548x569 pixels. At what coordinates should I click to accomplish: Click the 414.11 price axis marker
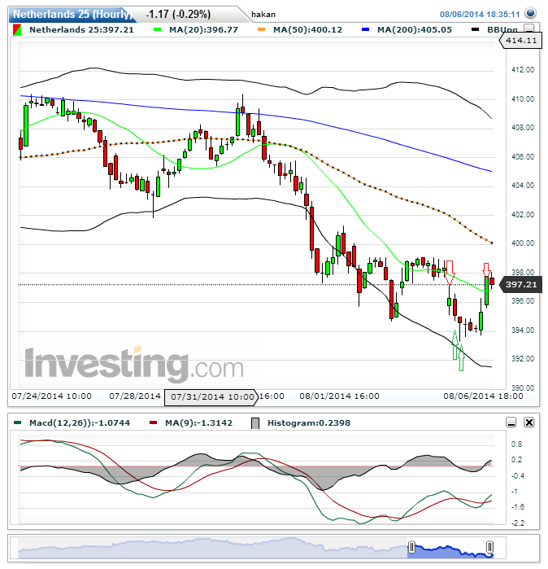[521, 40]
